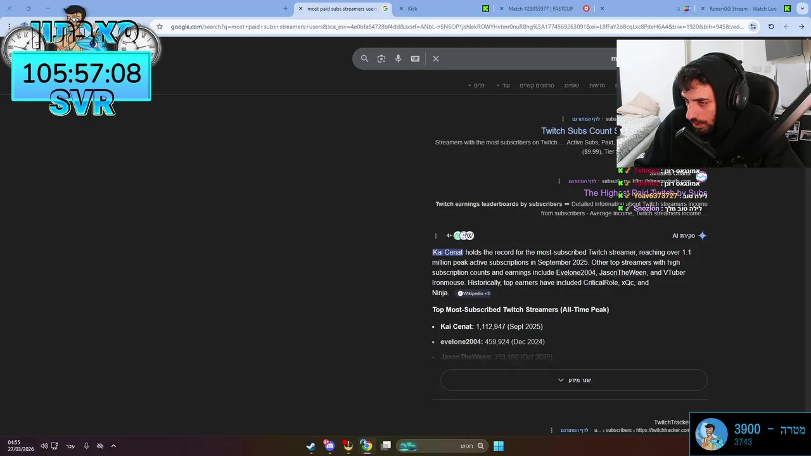
Task: Click list item evelone2004: 459,924
Action: (x=492, y=342)
